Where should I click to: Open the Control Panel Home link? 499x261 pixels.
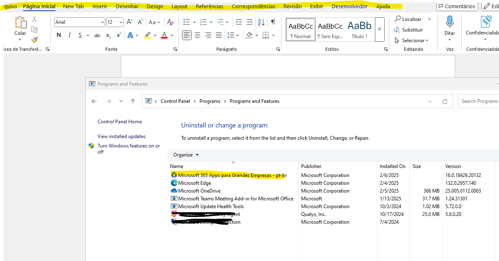[120, 122]
